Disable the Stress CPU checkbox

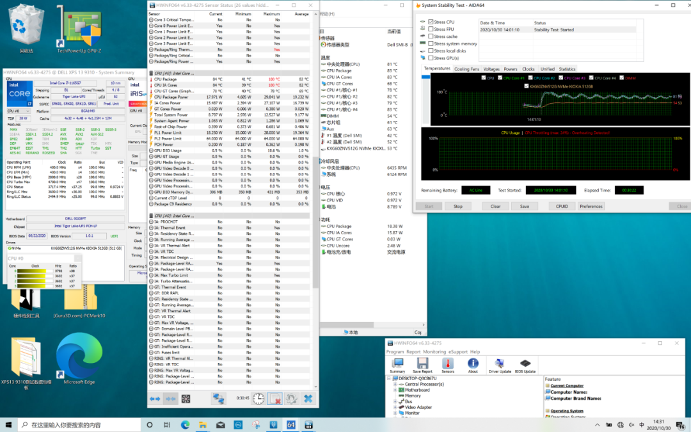coord(431,22)
